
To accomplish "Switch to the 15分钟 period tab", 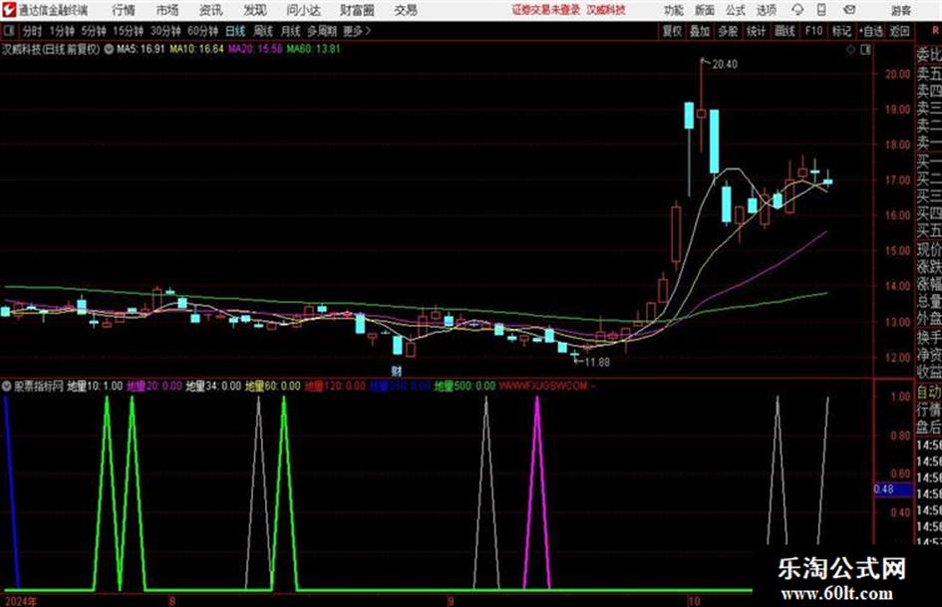I will pyautogui.click(x=129, y=31).
